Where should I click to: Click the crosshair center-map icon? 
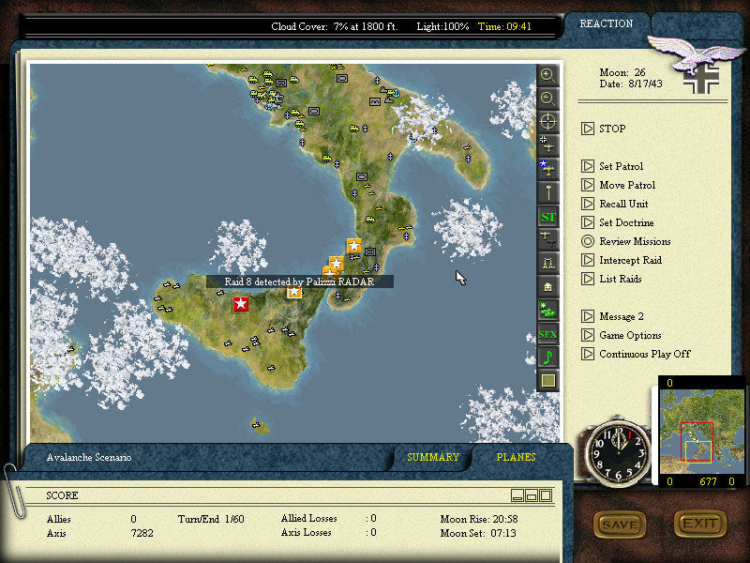point(547,122)
